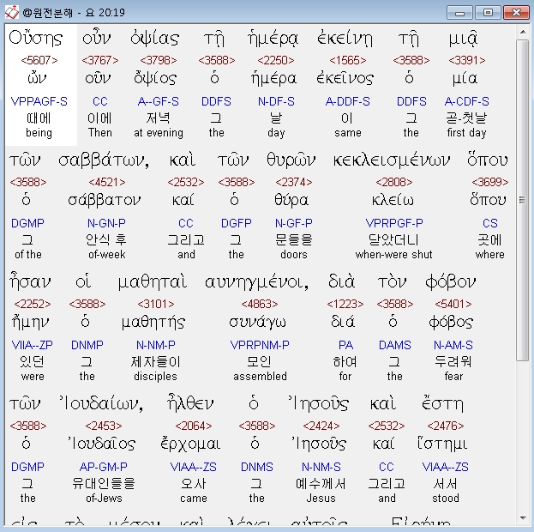Click Strong's number <2250>
Image resolution: width=534 pixels, height=532 pixels.
click(x=276, y=60)
